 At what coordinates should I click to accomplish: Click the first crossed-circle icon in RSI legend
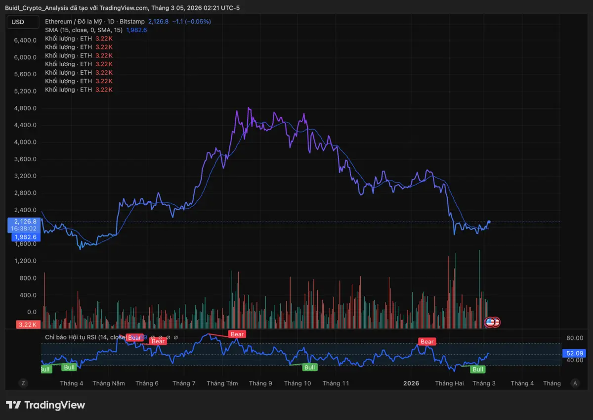152,337
